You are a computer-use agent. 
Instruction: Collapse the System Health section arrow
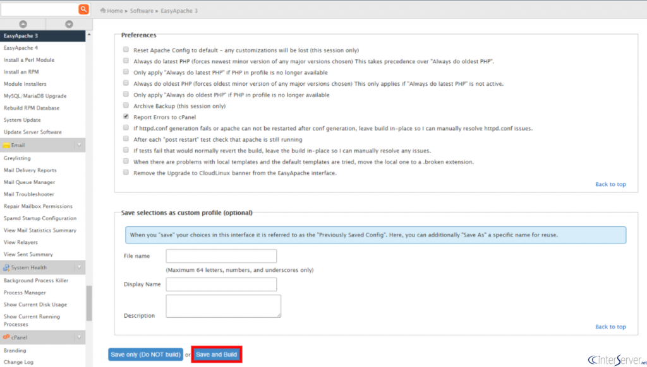point(79,267)
